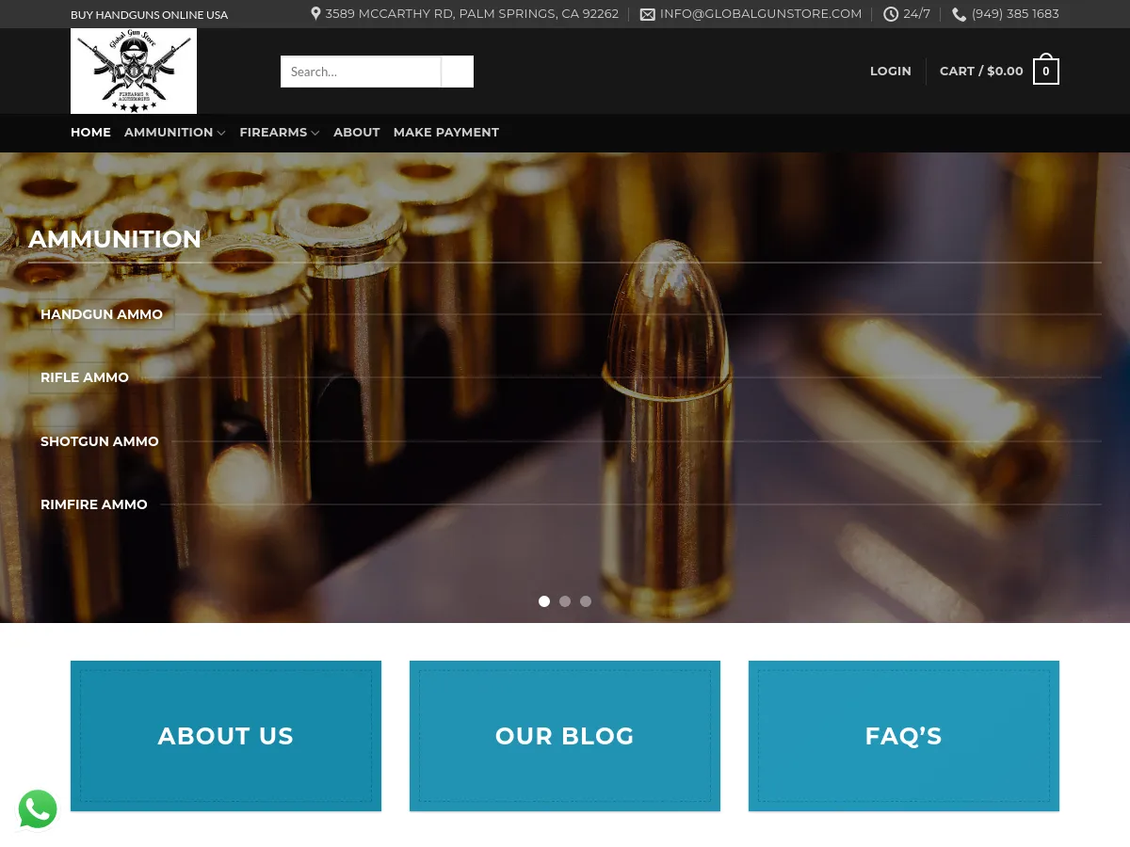
Task: Select the third carousel indicator dot
Action: [586, 600]
